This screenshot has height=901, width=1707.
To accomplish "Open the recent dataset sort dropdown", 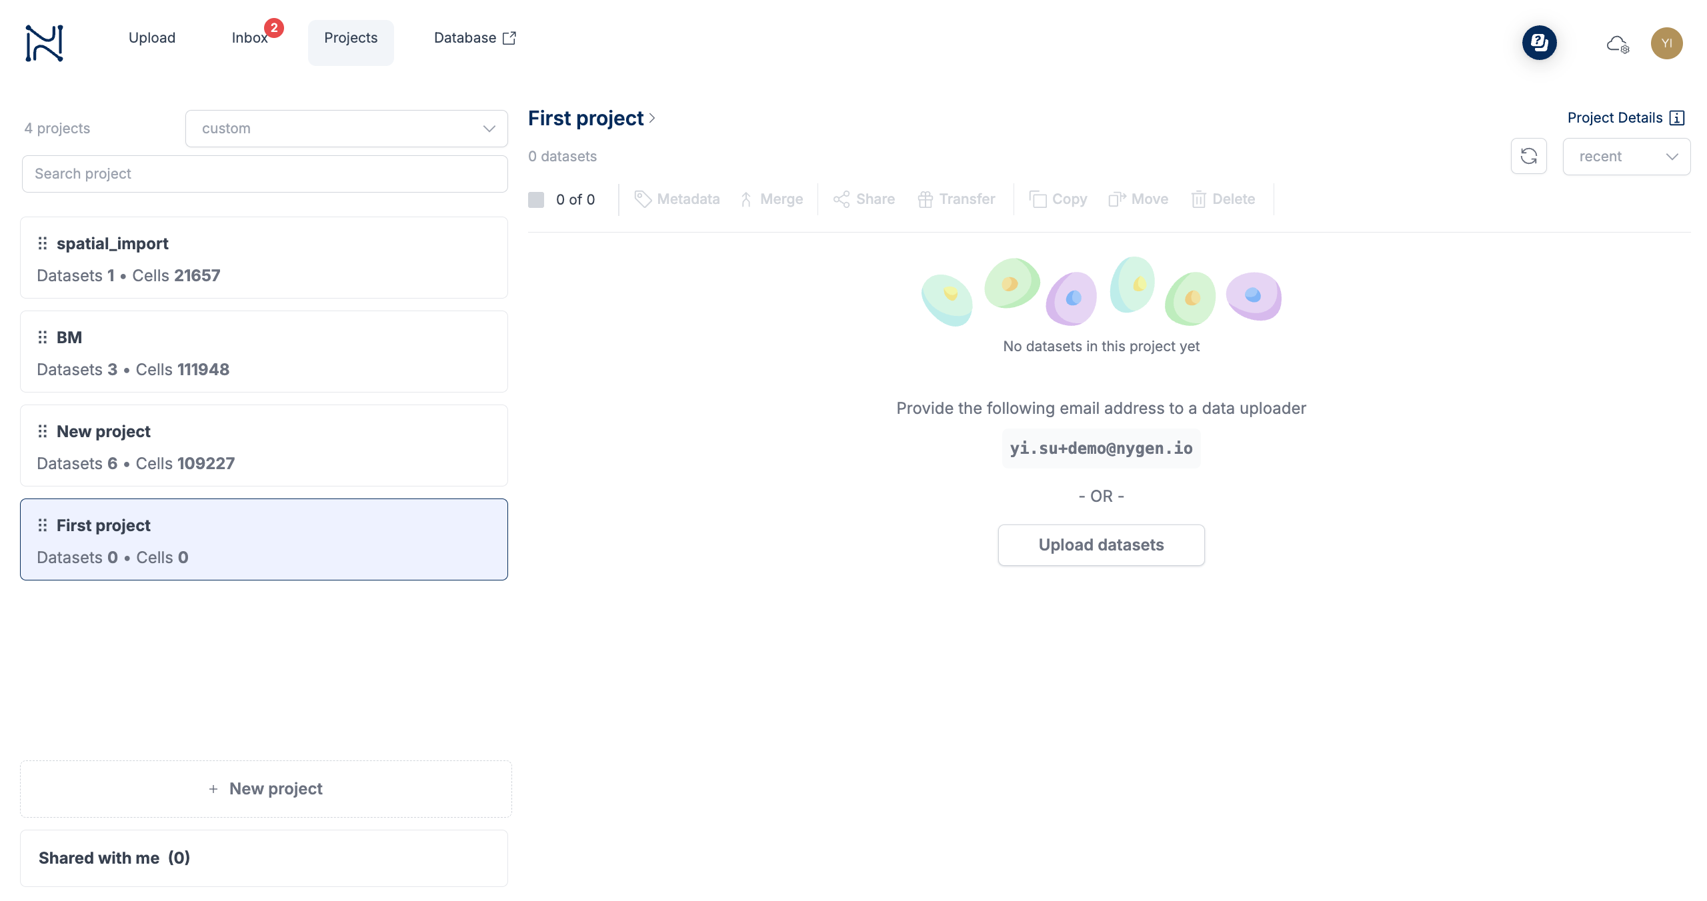I will click(x=1626, y=157).
